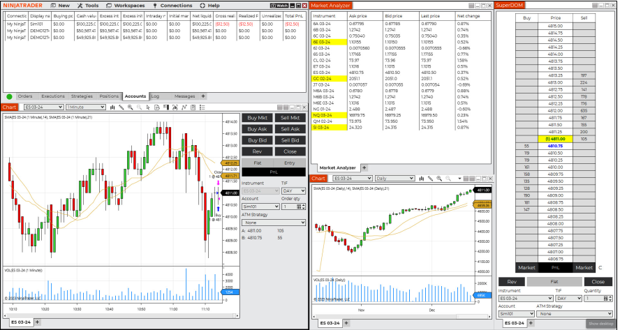Open the Workspaces menu
Screen dimensions: 620x330
pos(126,6)
